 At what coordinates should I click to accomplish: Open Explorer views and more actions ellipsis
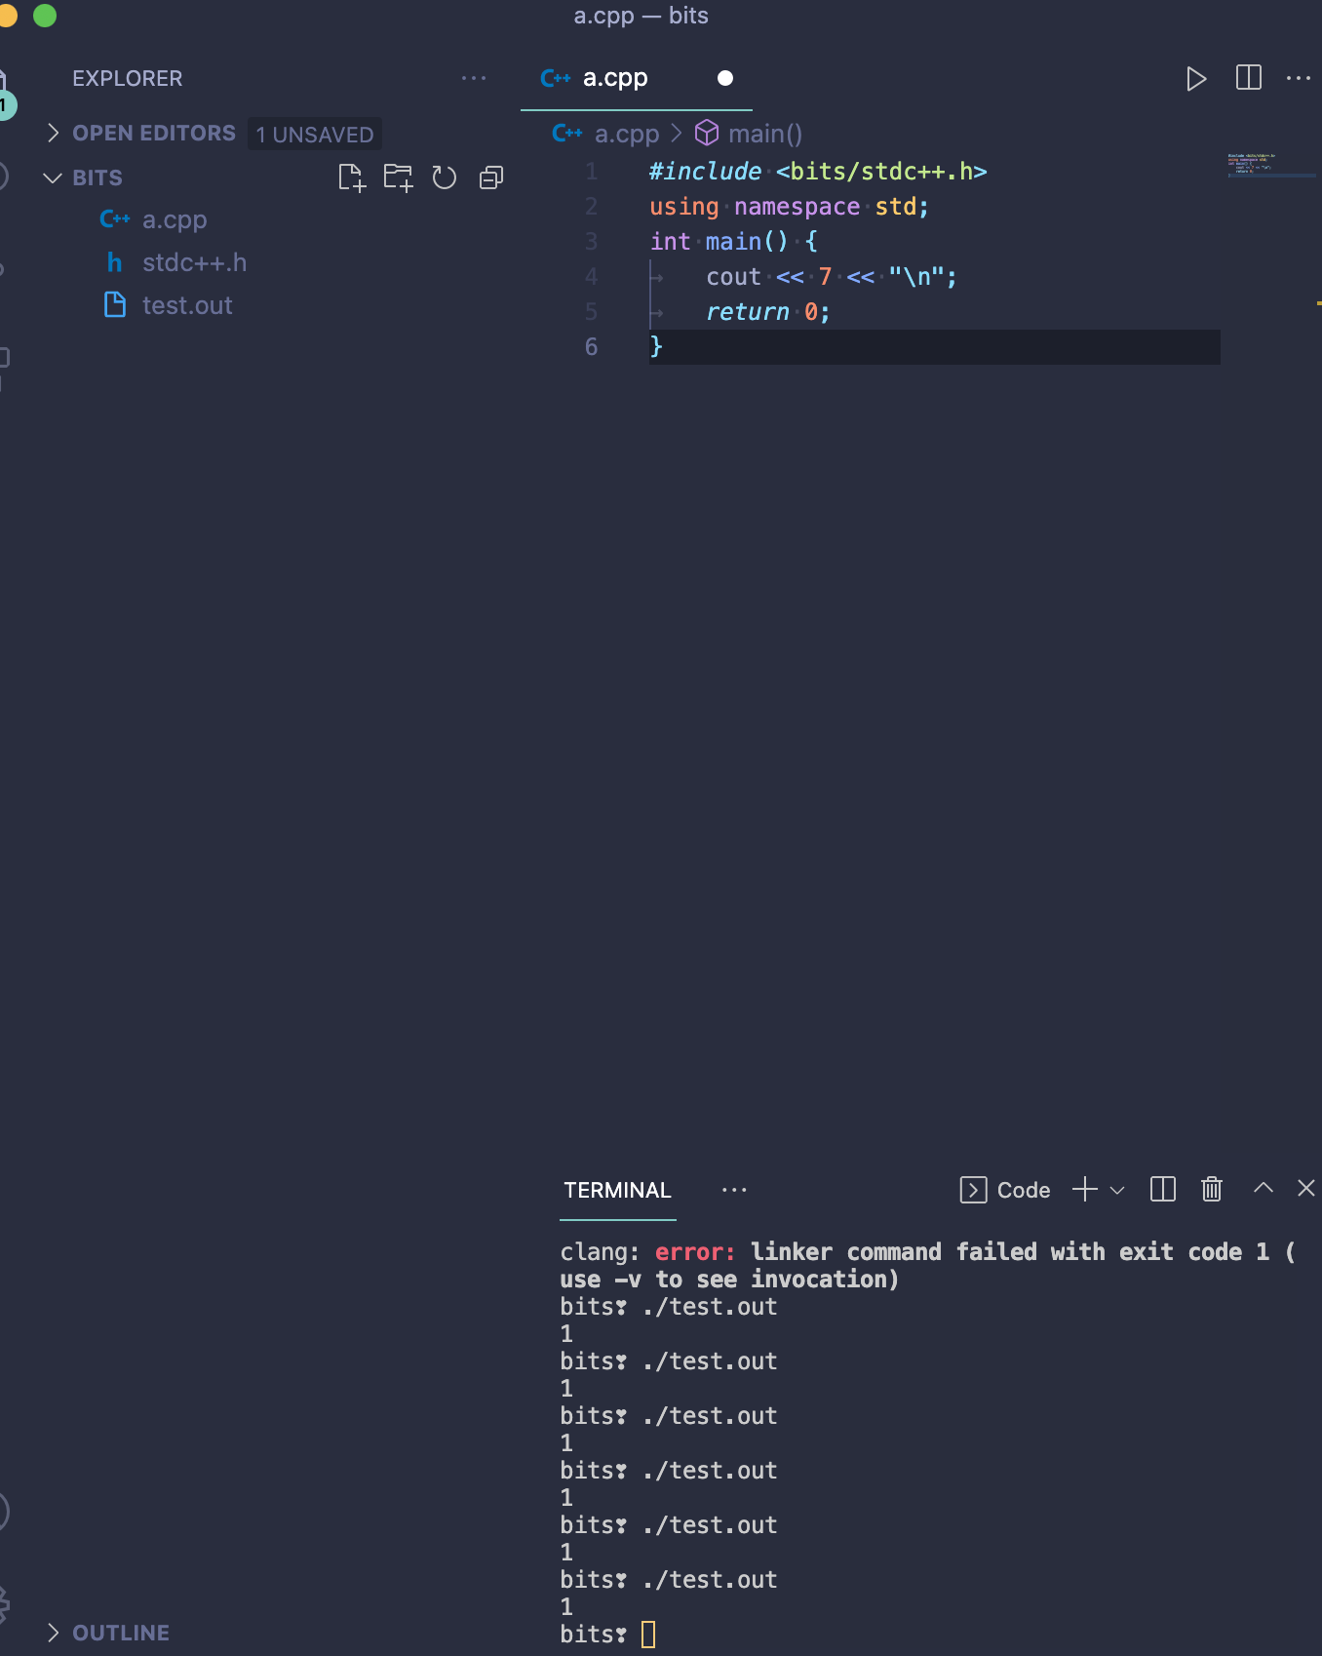tap(474, 78)
